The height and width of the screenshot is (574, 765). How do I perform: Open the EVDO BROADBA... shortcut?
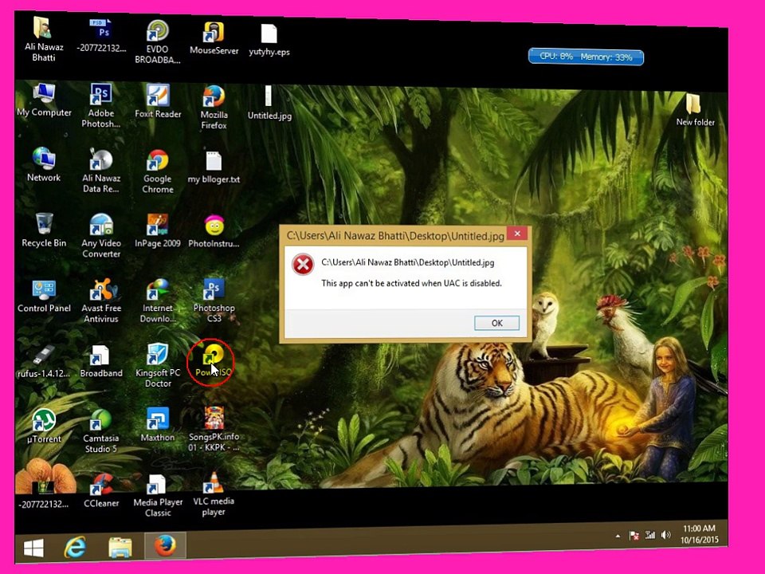pyautogui.click(x=158, y=41)
